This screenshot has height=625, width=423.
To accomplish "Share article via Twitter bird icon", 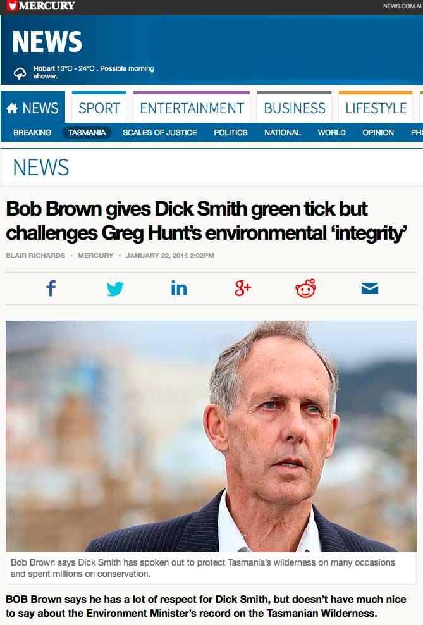I will click(x=115, y=288).
